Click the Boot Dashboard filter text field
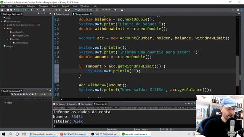 pos(26,98)
